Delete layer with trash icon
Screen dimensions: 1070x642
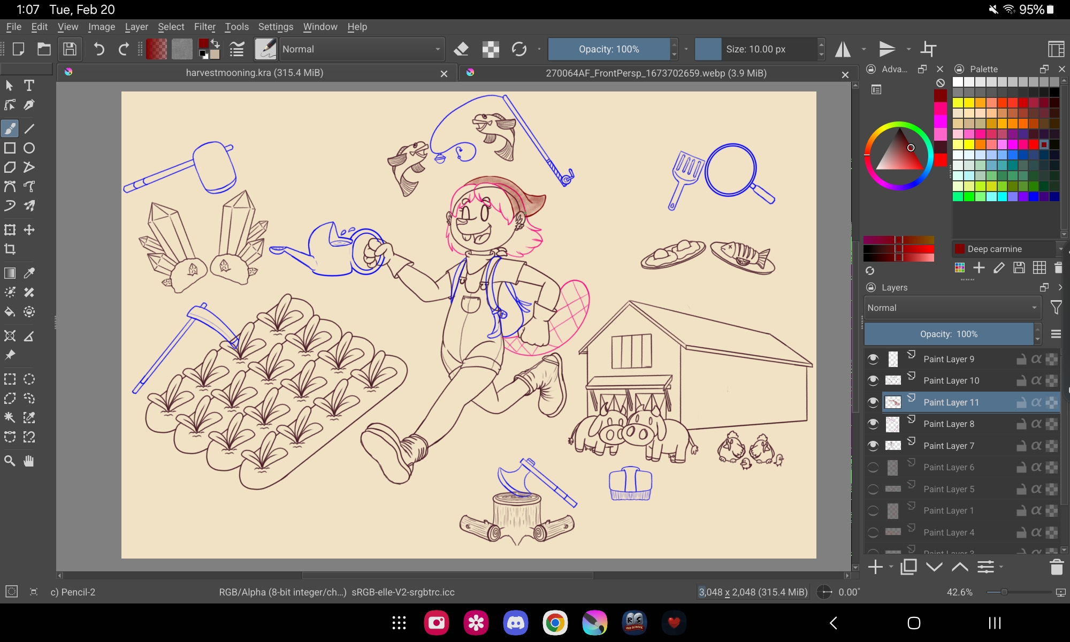click(1056, 567)
